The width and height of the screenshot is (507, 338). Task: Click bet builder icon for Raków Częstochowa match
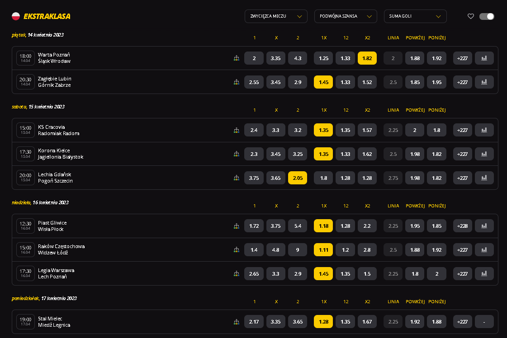click(237, 250)
